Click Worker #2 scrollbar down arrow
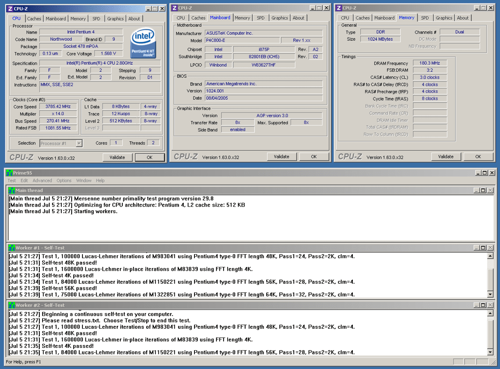Screen dimensions: 500x369 tap(490, 352)
